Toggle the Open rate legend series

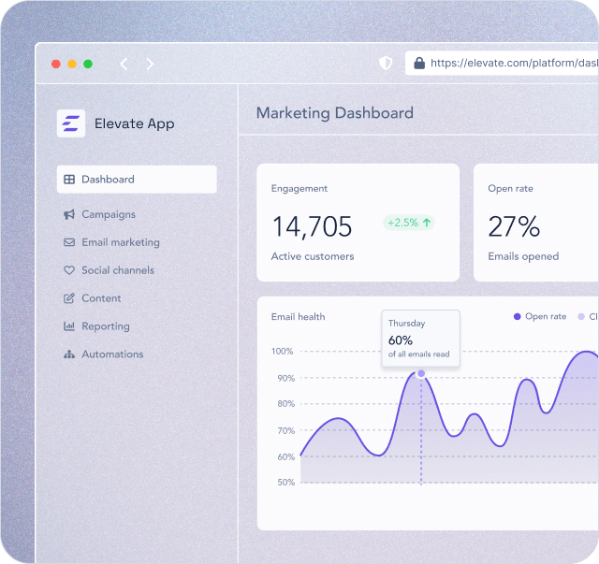540,317
